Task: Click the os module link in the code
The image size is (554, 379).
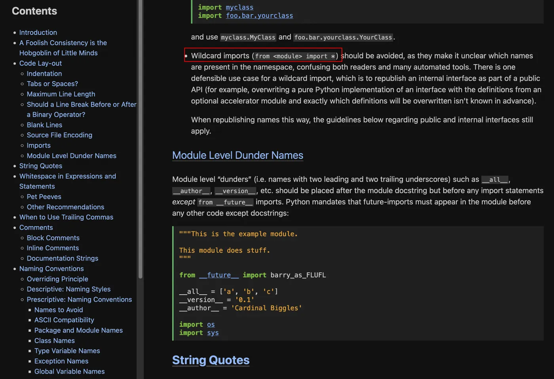Action: click(211, 325)
